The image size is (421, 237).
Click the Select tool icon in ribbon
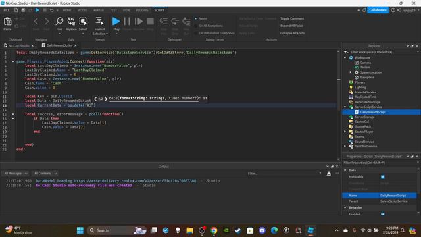tap(83, 22)
